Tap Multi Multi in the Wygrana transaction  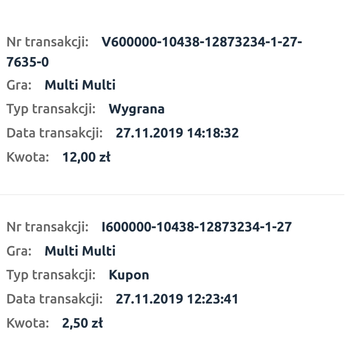click(80, 85)
